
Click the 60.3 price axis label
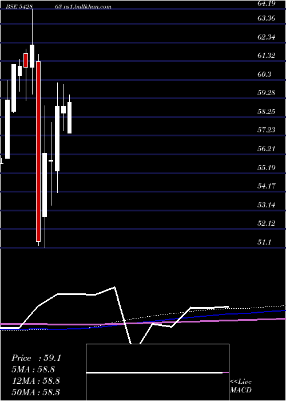click(265, 74)
